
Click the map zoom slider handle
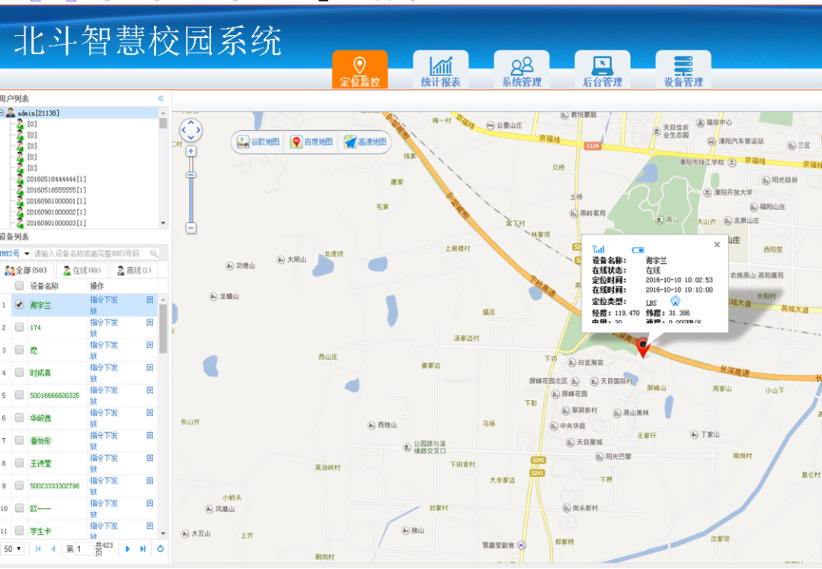coord(190,175)
